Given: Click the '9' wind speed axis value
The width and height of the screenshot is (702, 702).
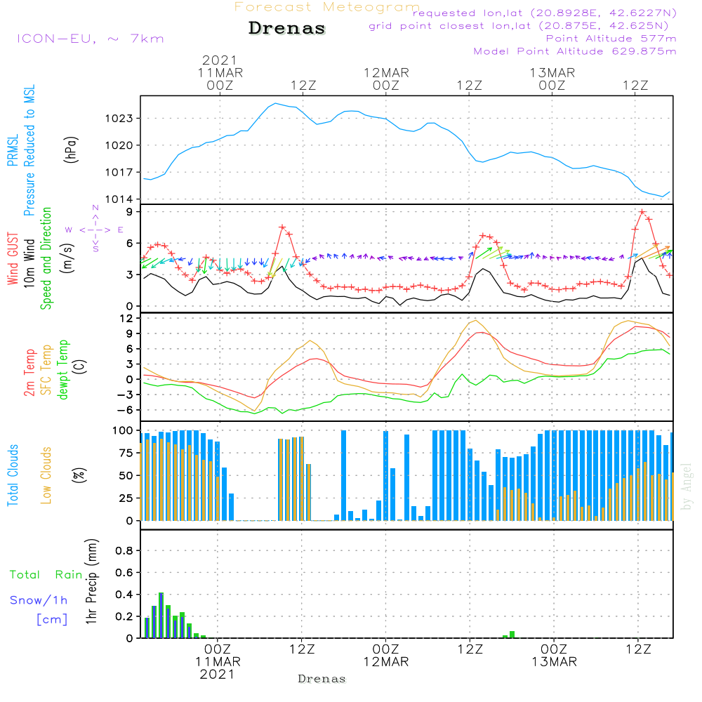Looking at the screenshot, I should [x=130, y=212].
